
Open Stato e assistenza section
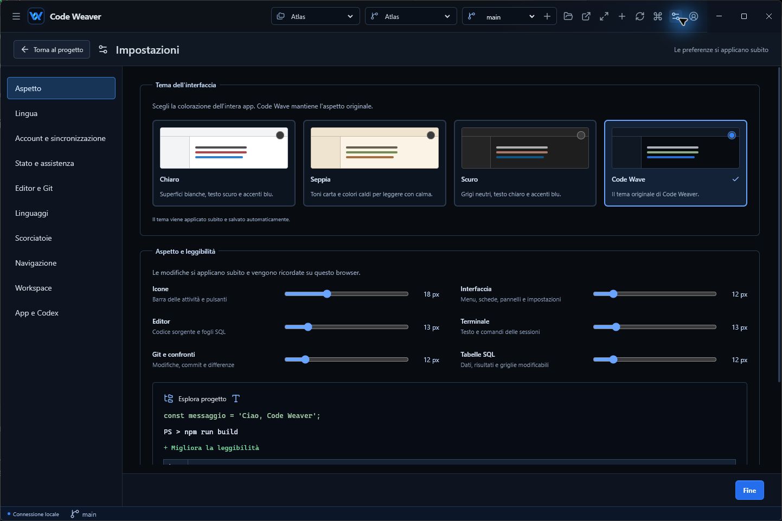(61, 163)
